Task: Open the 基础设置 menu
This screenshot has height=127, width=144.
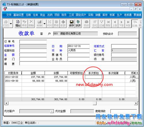Action: [x=18, y=15]
